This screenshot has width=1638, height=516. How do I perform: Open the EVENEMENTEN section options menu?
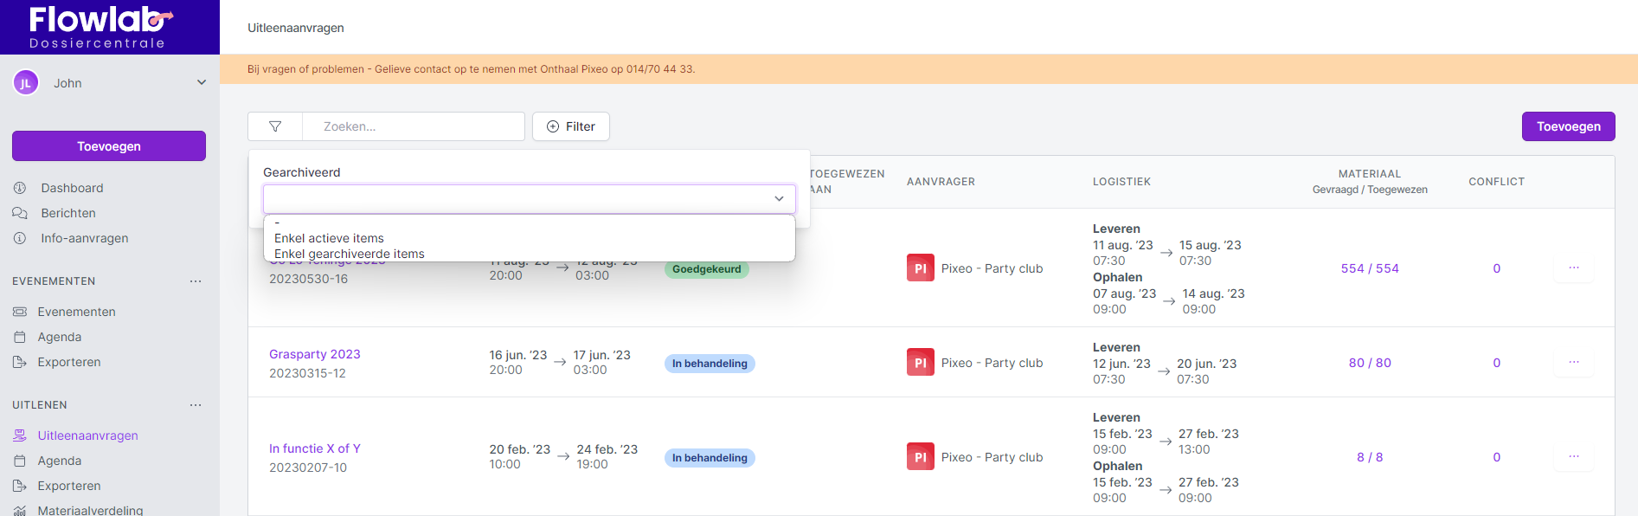pos(196,281)
